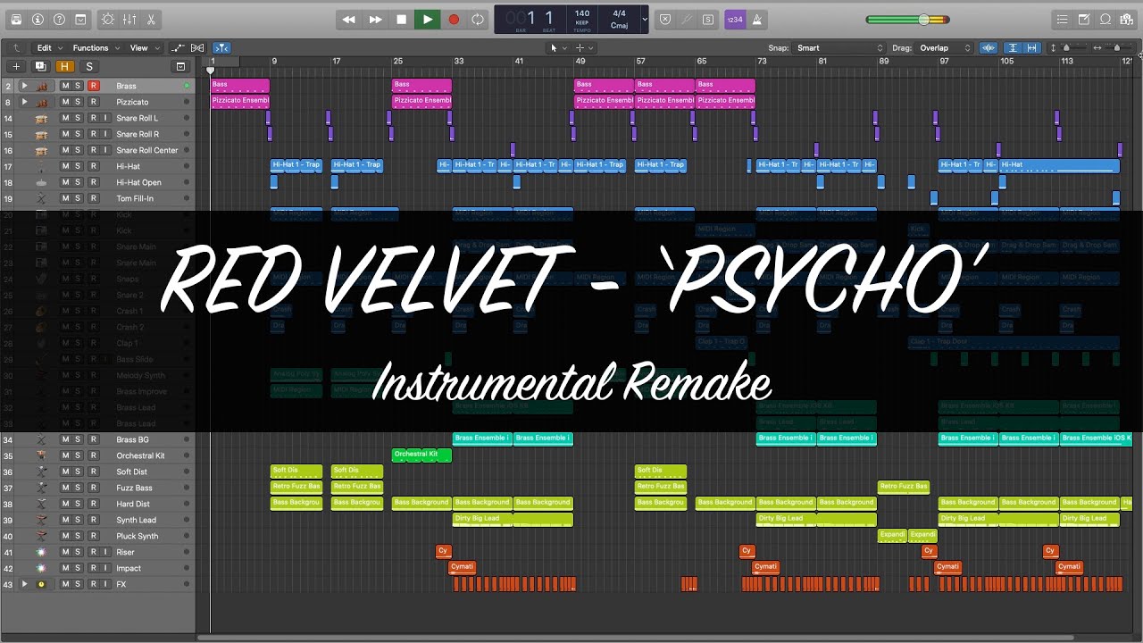Record-enable the Orchestral Kit track
Viewport: 1143px width, 643px height.
pos(93,455)
